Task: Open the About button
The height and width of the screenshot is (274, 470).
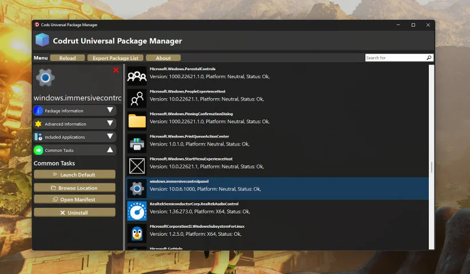Action: [x=163, y=58]
